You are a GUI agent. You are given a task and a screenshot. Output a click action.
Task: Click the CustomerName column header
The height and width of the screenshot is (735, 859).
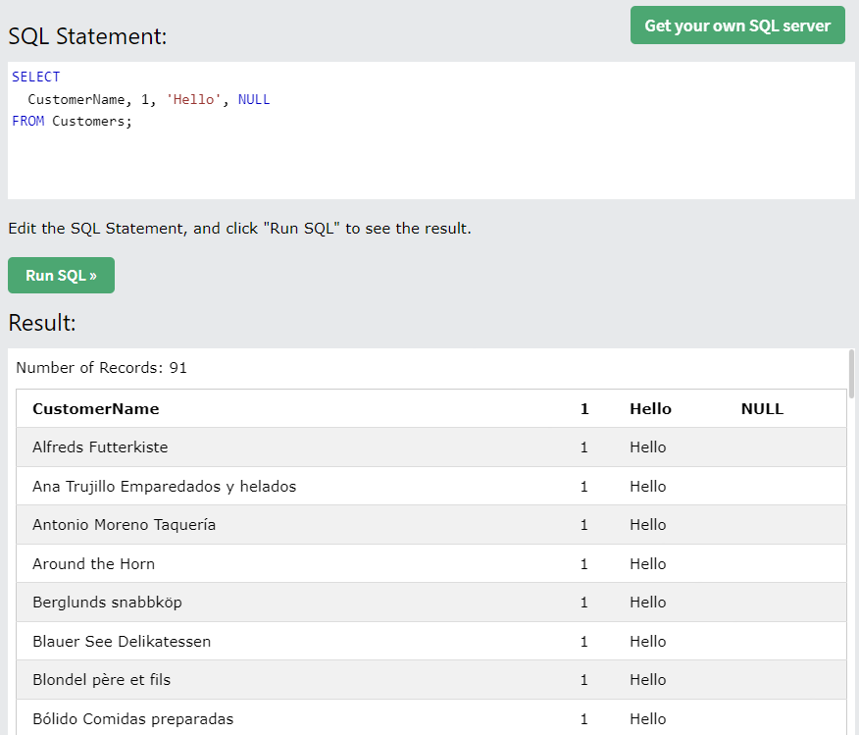[x=96, y=409]
